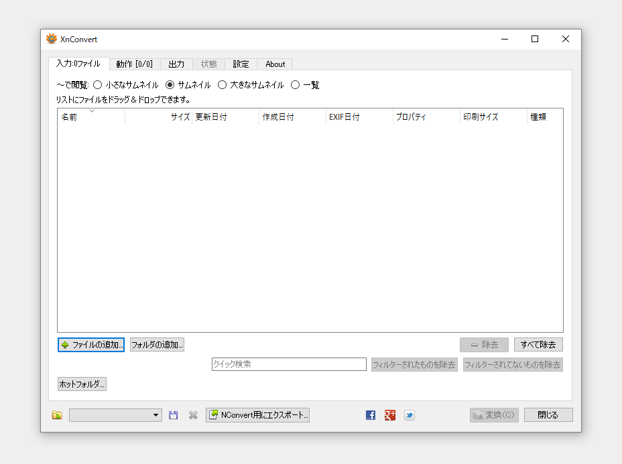Click the ファイルの追加 button with plus icon
This screenshot has height=464, width=622.
(x=91, y=345)
